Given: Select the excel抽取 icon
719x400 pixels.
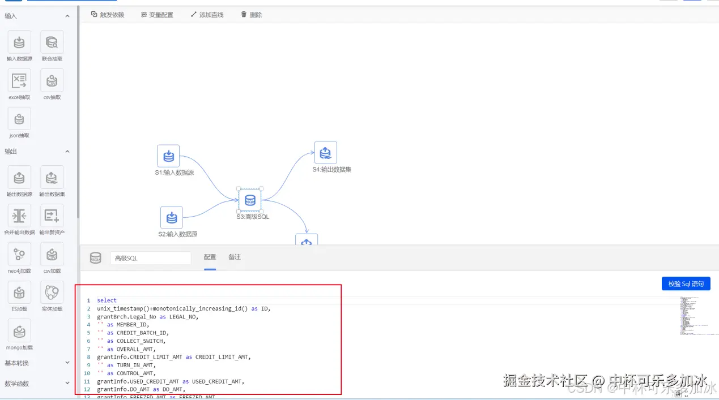Looking at the screenshot, I should tap(19, 80).
